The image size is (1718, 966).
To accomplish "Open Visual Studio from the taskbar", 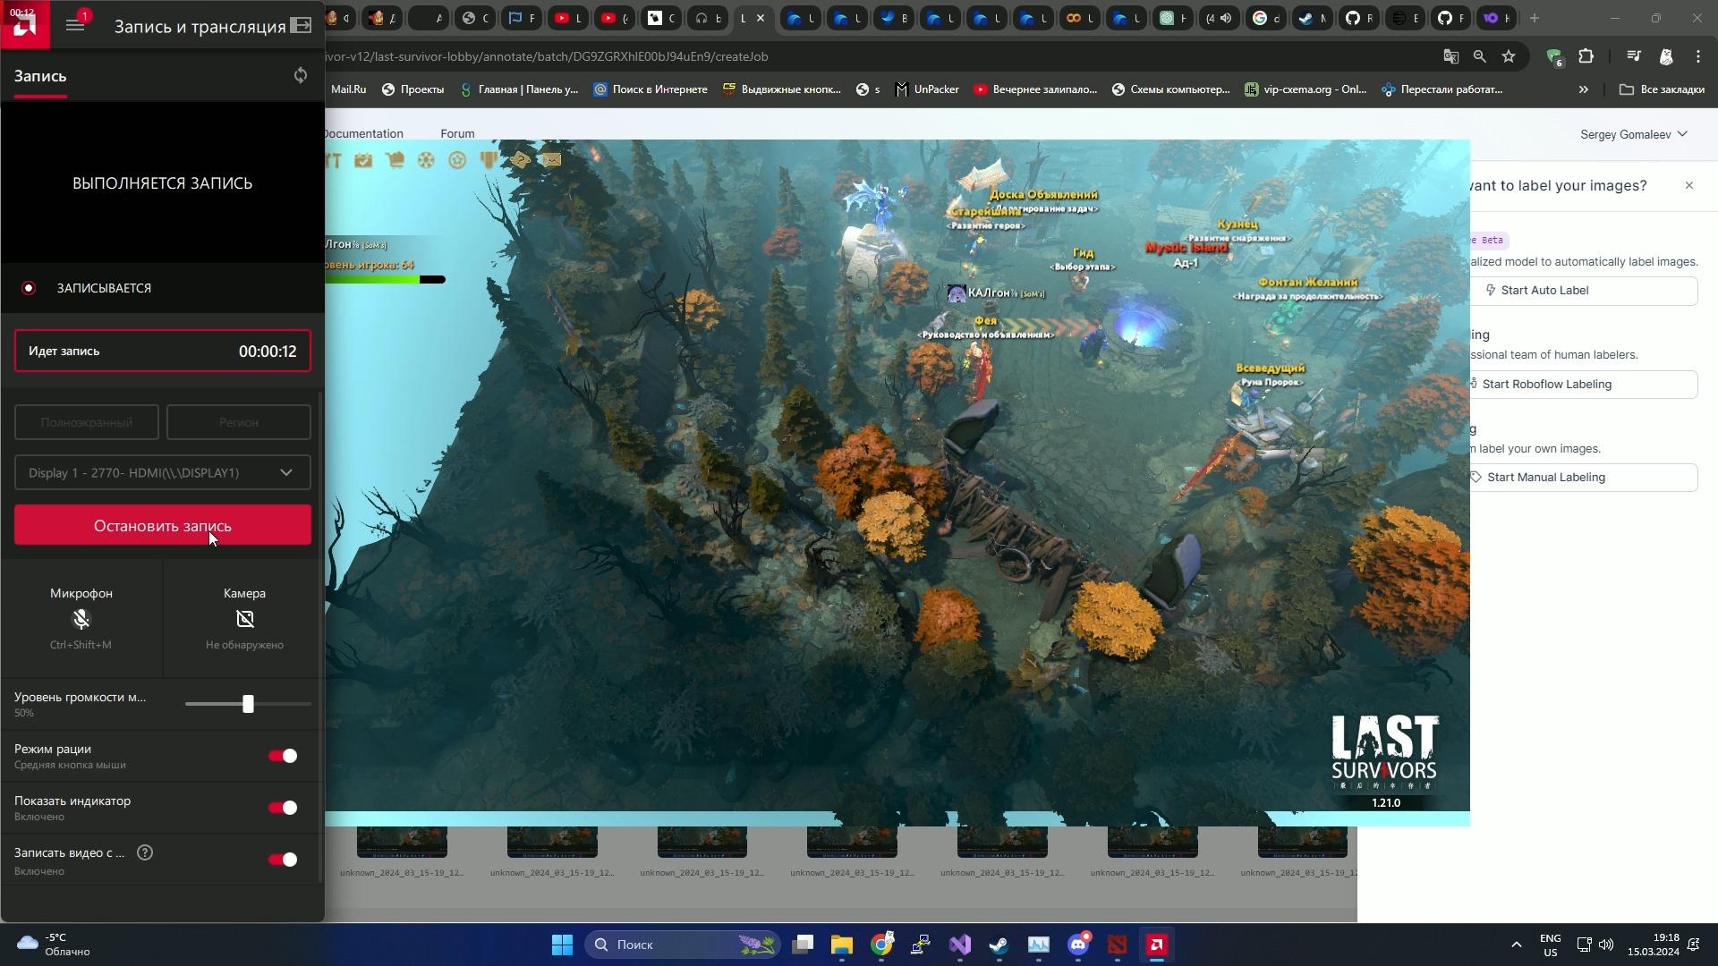I will 960,945.
